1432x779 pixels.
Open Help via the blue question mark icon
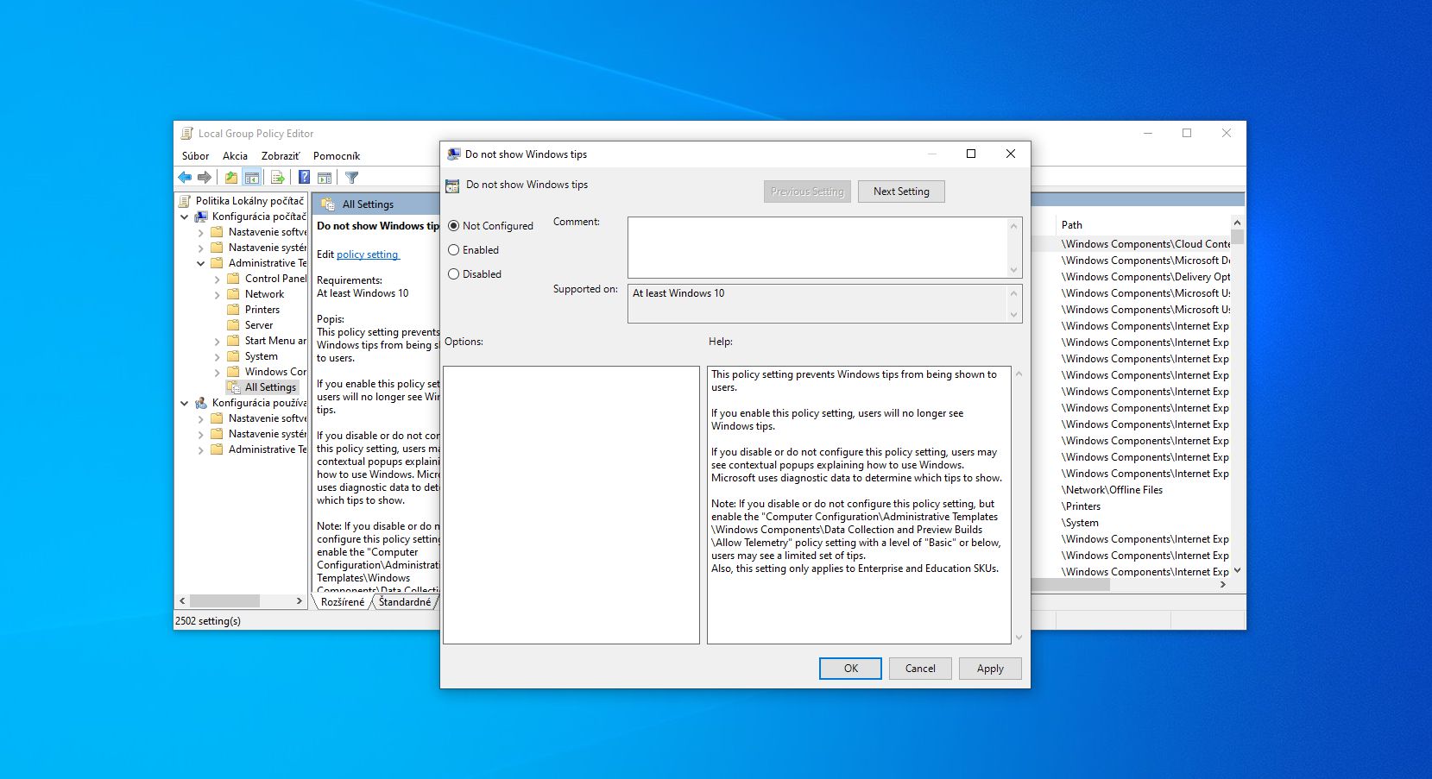[x=304, y=178]
